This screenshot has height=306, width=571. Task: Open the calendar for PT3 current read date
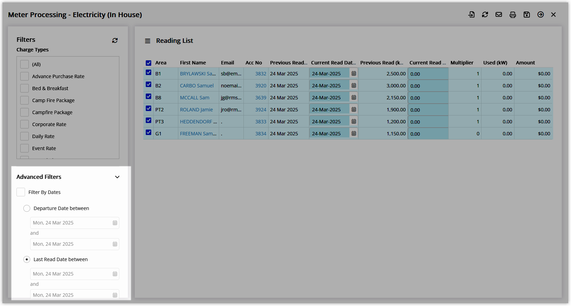(354, 121)
